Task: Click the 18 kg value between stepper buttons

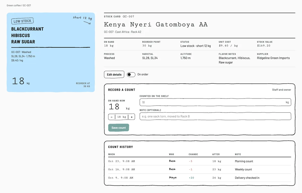Action: [122, 117]
